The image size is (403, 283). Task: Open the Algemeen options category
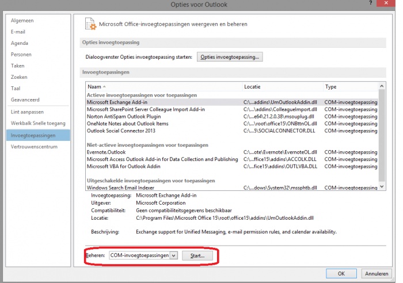coord(22,21)
